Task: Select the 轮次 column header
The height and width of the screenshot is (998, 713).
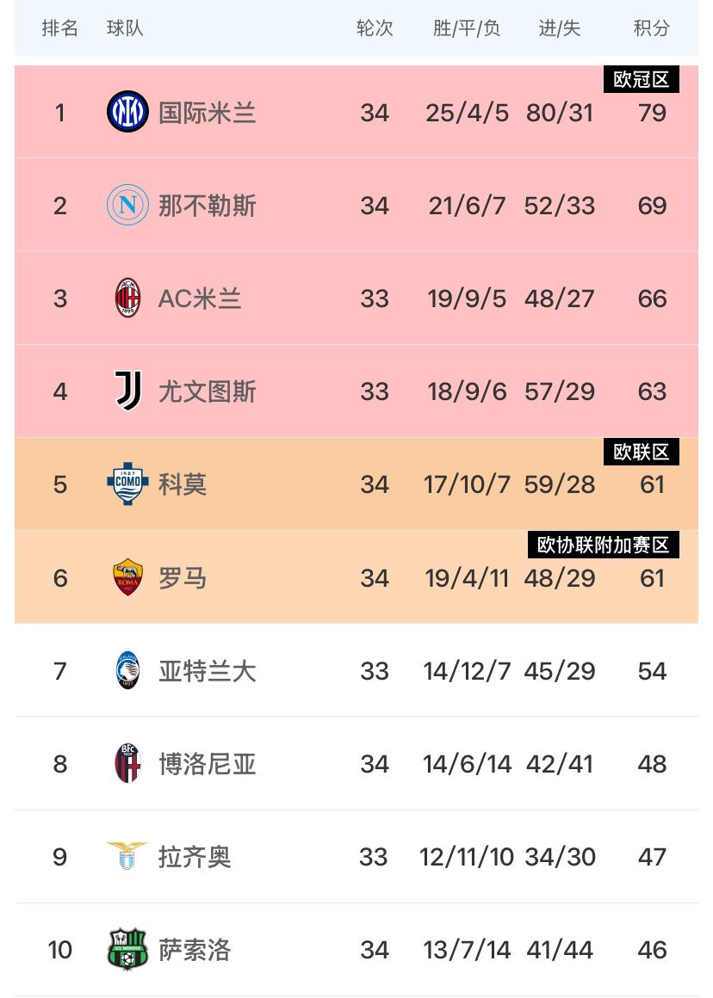Action: point(374,28)
